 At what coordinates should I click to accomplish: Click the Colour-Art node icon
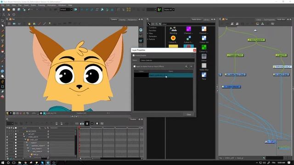[x=204, y=38]
